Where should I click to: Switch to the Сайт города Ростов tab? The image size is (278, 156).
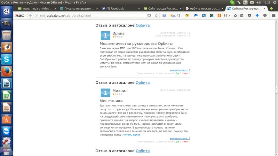point(163,9)
